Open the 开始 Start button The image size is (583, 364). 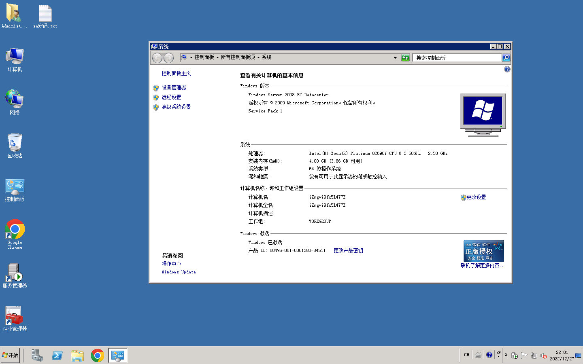(x=10, y=355)
